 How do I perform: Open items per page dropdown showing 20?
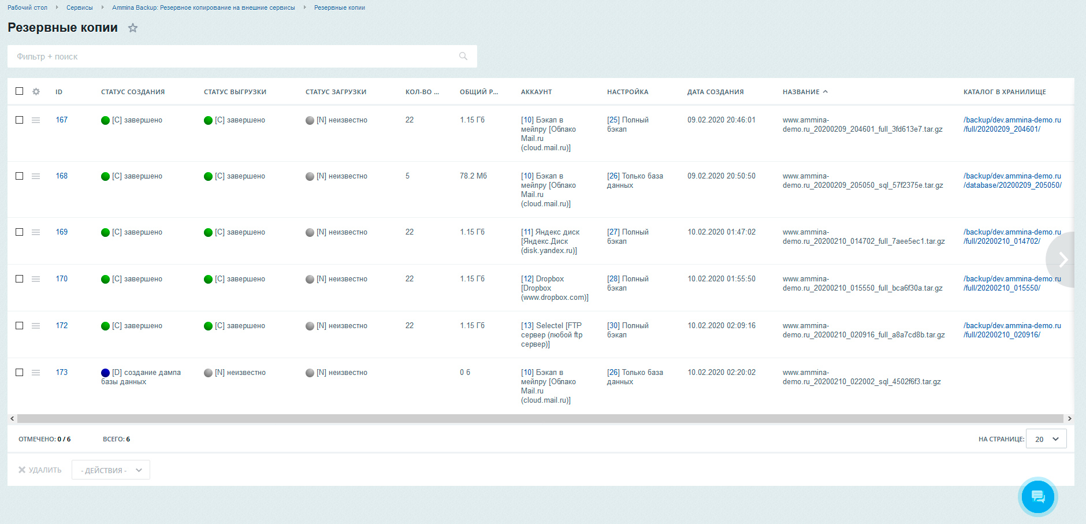point(1046,438)
